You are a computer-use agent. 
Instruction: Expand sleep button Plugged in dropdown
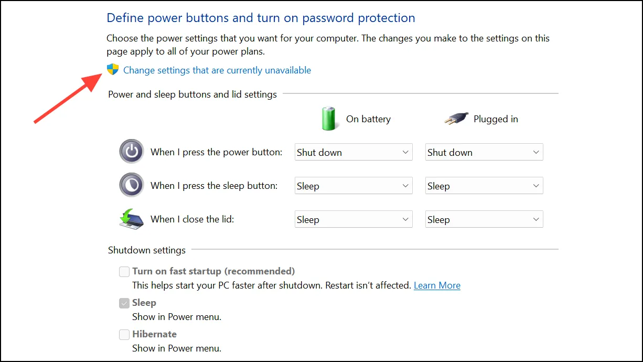[484, 186]
